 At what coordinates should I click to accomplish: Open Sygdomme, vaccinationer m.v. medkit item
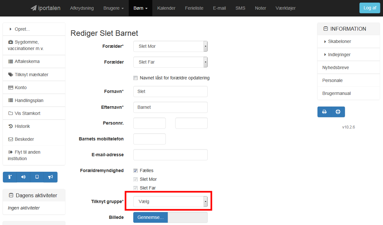click(x=34, y=45)
